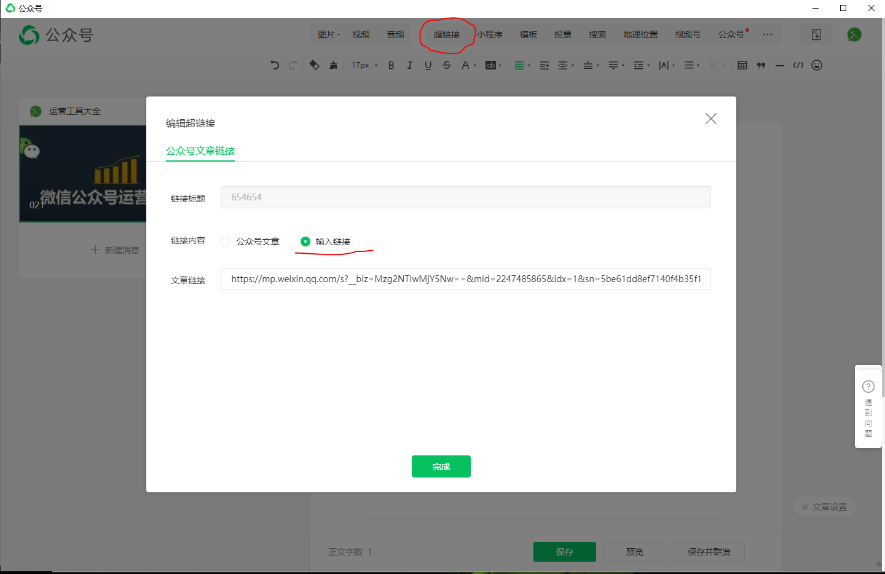Select the clear formatting eraser icon
Image resolution: width=885 pixels, height=574 pixels.
pos(314,65)
